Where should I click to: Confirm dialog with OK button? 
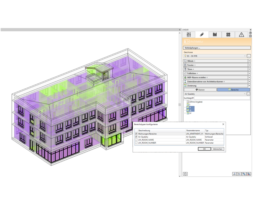coord(204,149)
